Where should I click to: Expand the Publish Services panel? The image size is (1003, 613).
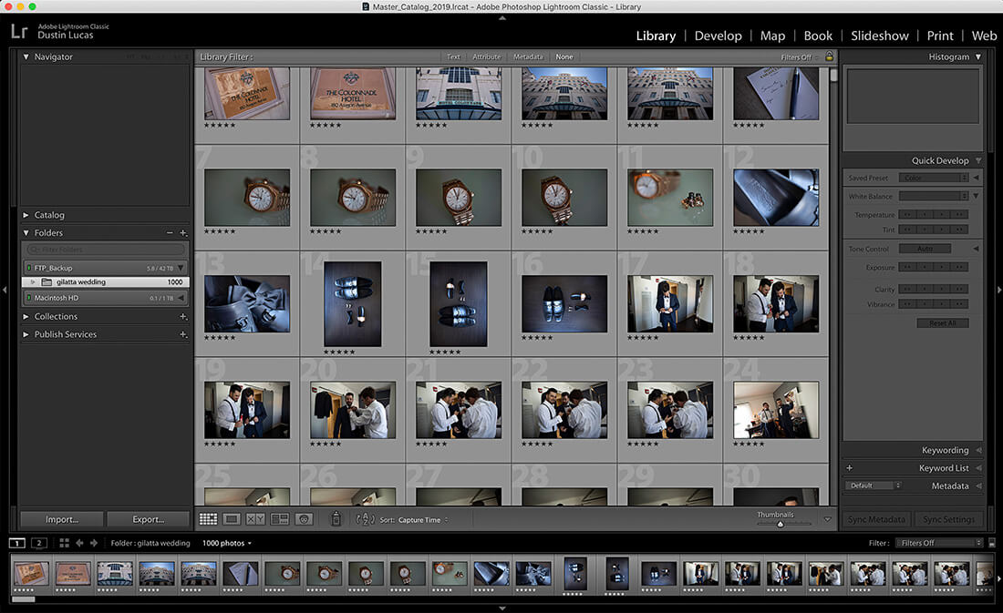(26, 334)
